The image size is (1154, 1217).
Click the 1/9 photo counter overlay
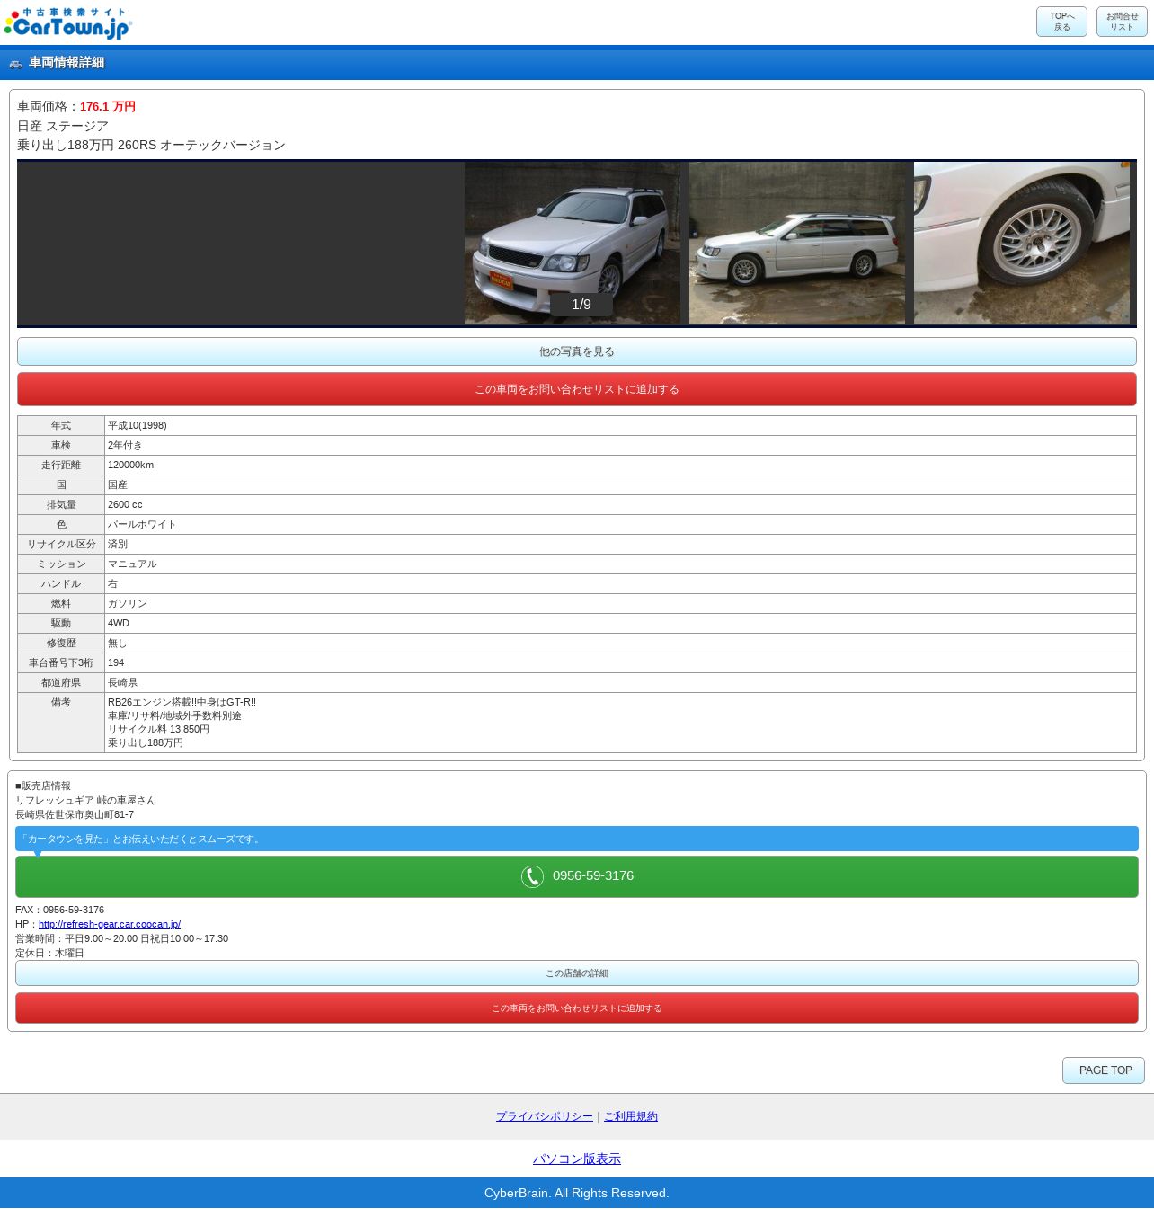(581, 305)
